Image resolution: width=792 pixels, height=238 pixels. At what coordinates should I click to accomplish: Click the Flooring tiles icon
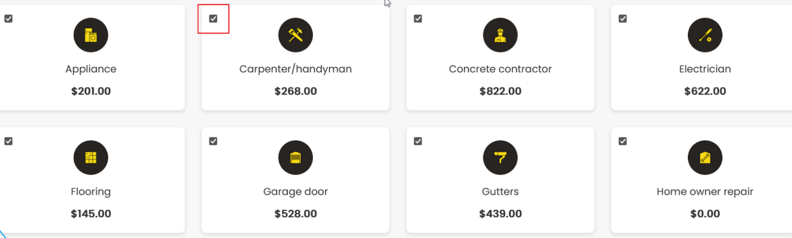point(91,158)
